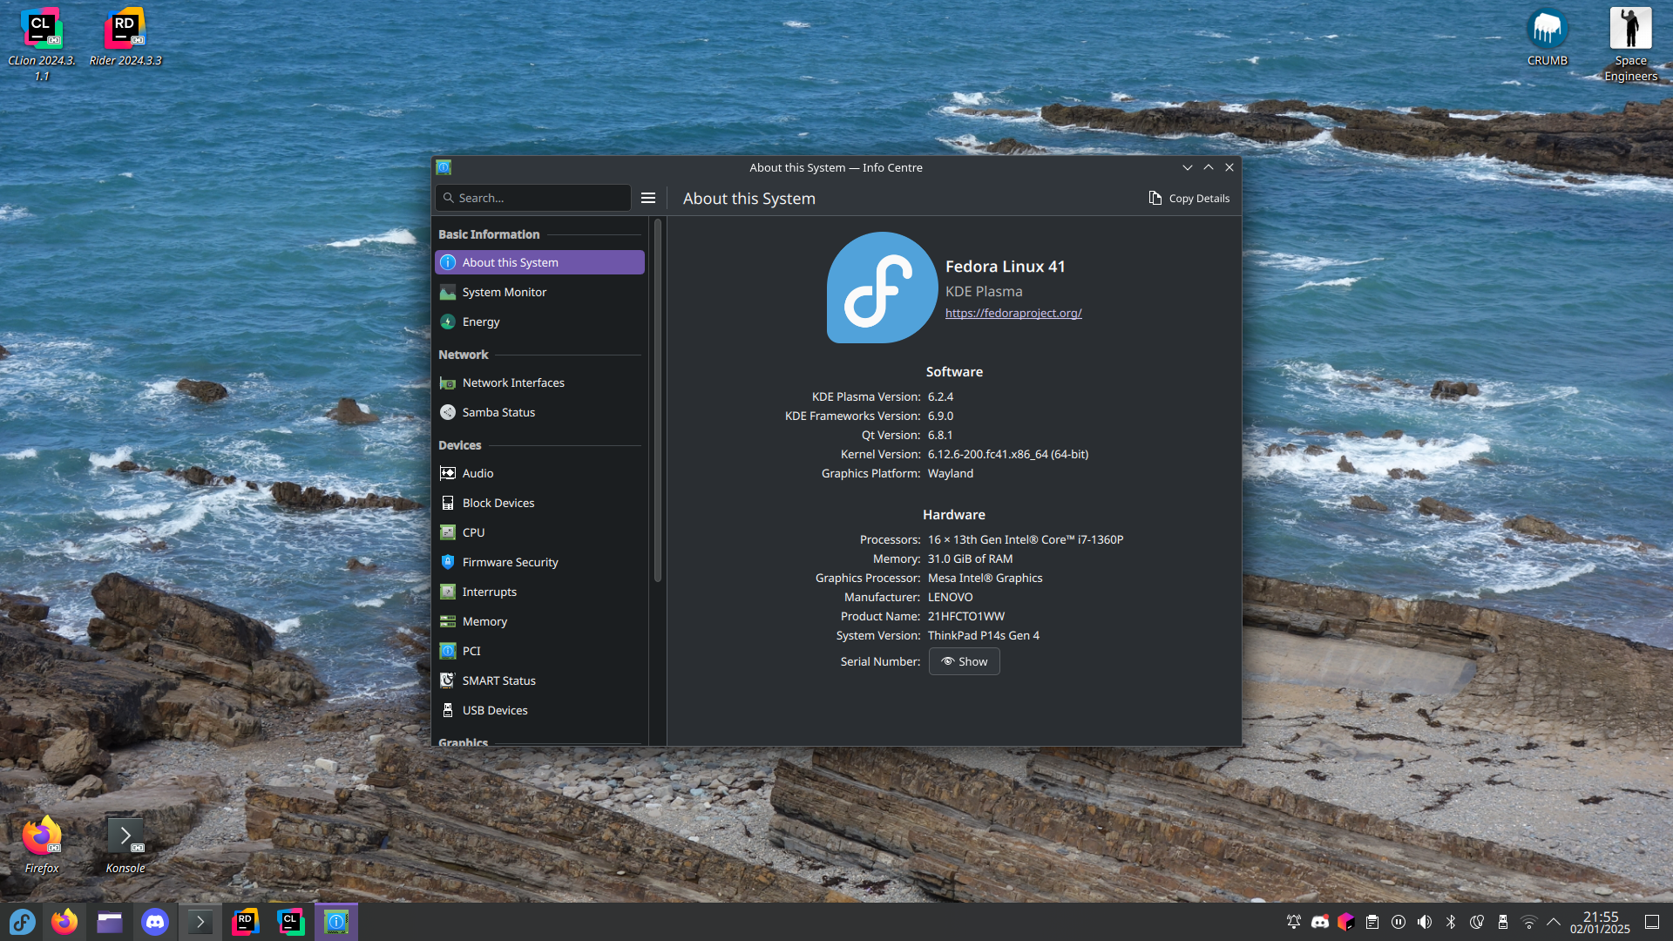Screen dimensions: 1673x941
Task: Click the Search field in Info Centre
Action: pos(533,198)
